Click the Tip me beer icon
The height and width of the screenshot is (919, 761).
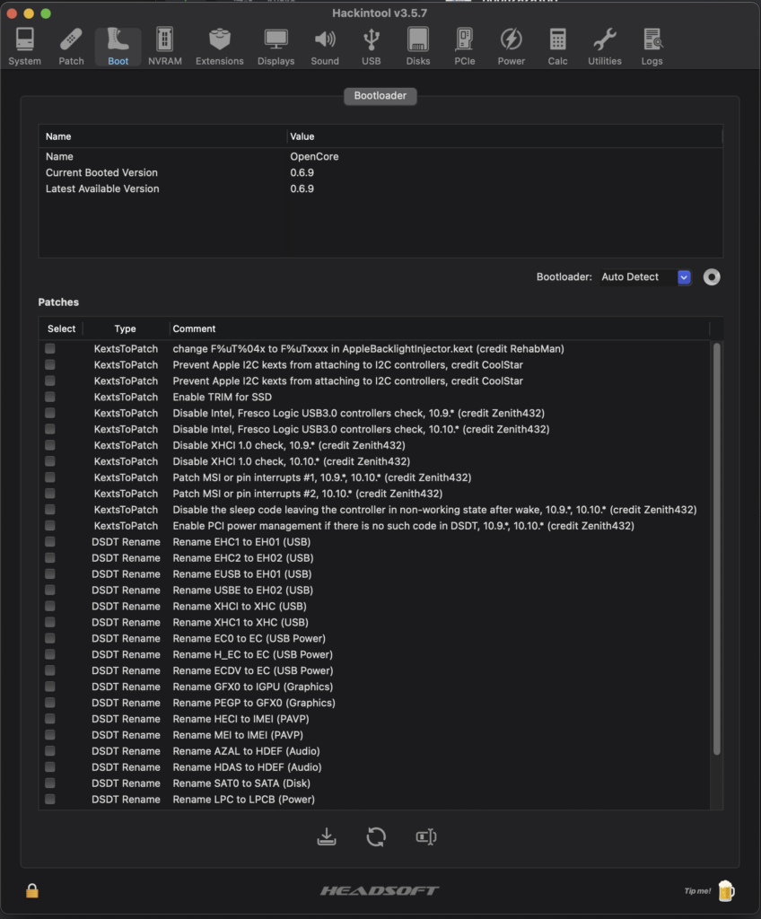point(726,891)
